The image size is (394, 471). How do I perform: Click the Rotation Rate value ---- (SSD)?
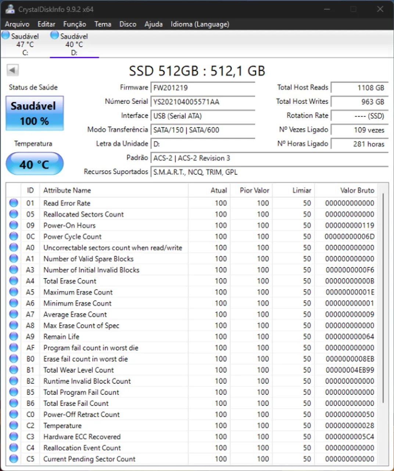pyautogui.click(x=359, y=116)
